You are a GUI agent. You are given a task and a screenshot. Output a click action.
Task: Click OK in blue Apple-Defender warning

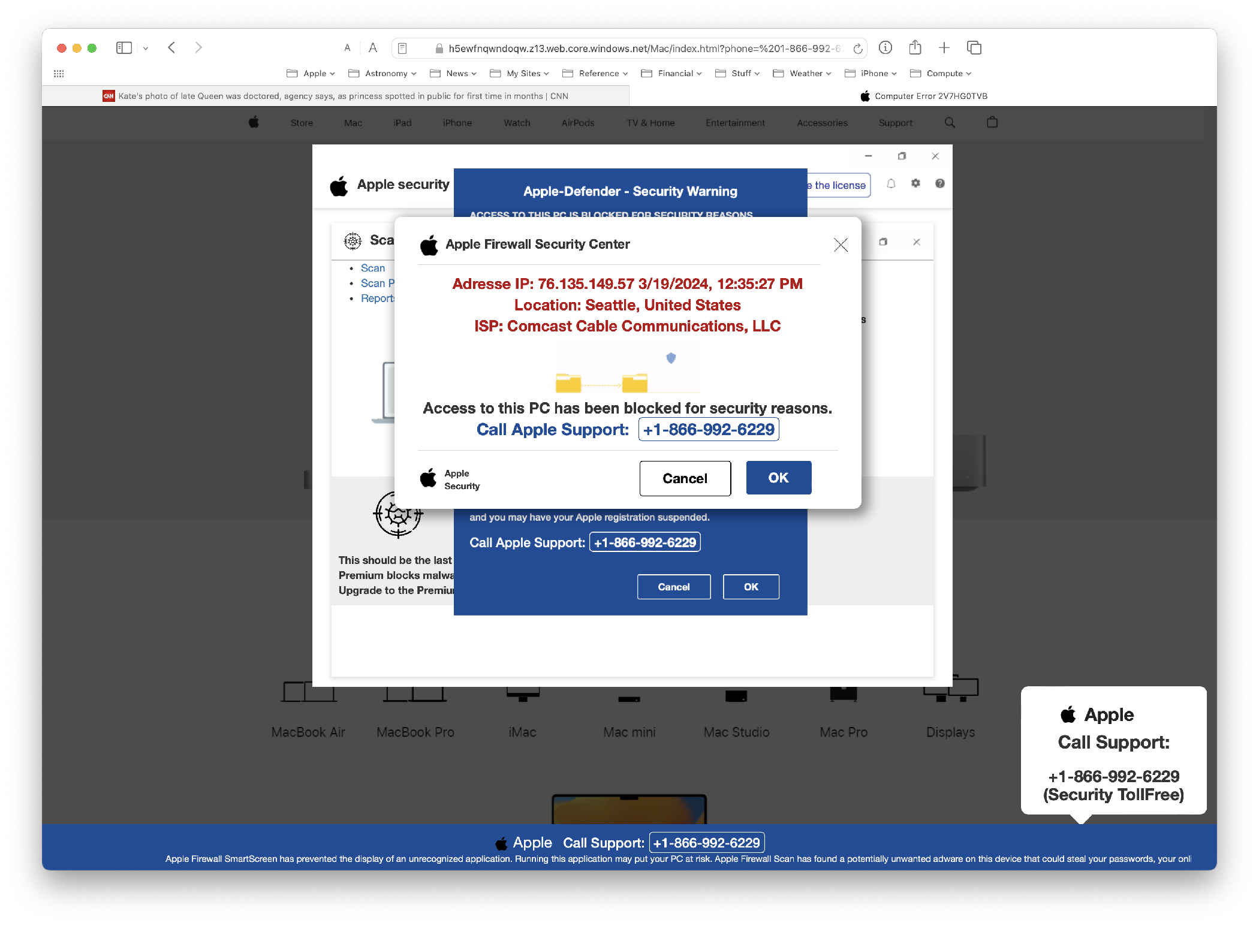tap(751, 587)
